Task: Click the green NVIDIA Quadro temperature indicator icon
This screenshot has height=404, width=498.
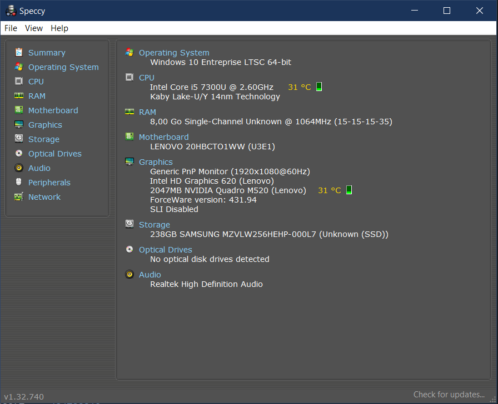Action: [x=348, y=190]
